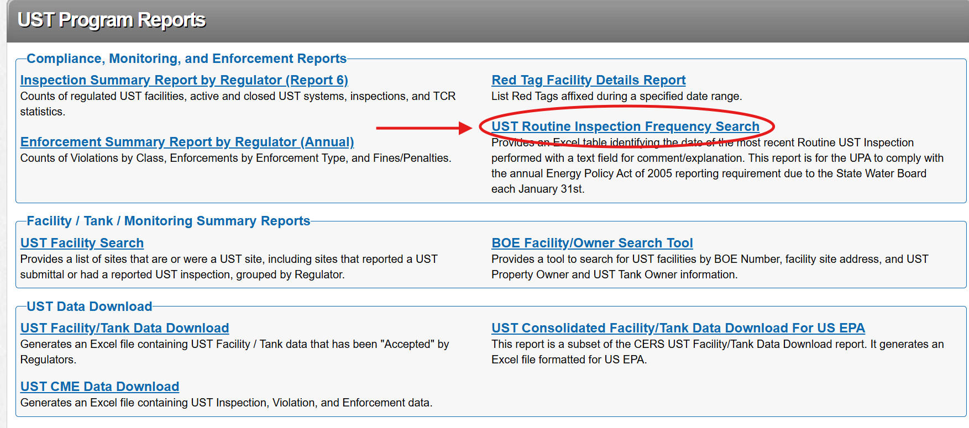Open UST Routine Inspection Frequency Search
This screenshot has width=969, height=428.
[625, 126]
